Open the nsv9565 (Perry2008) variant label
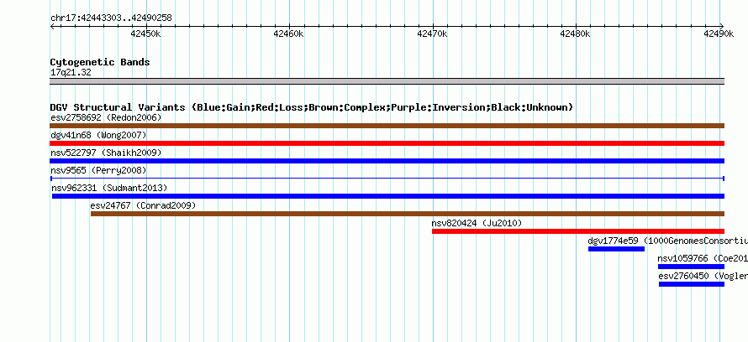748x342 pixels. click(x=98, y=170)
